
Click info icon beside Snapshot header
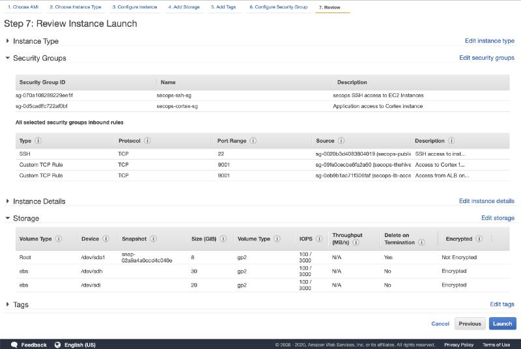pos(152,239)
